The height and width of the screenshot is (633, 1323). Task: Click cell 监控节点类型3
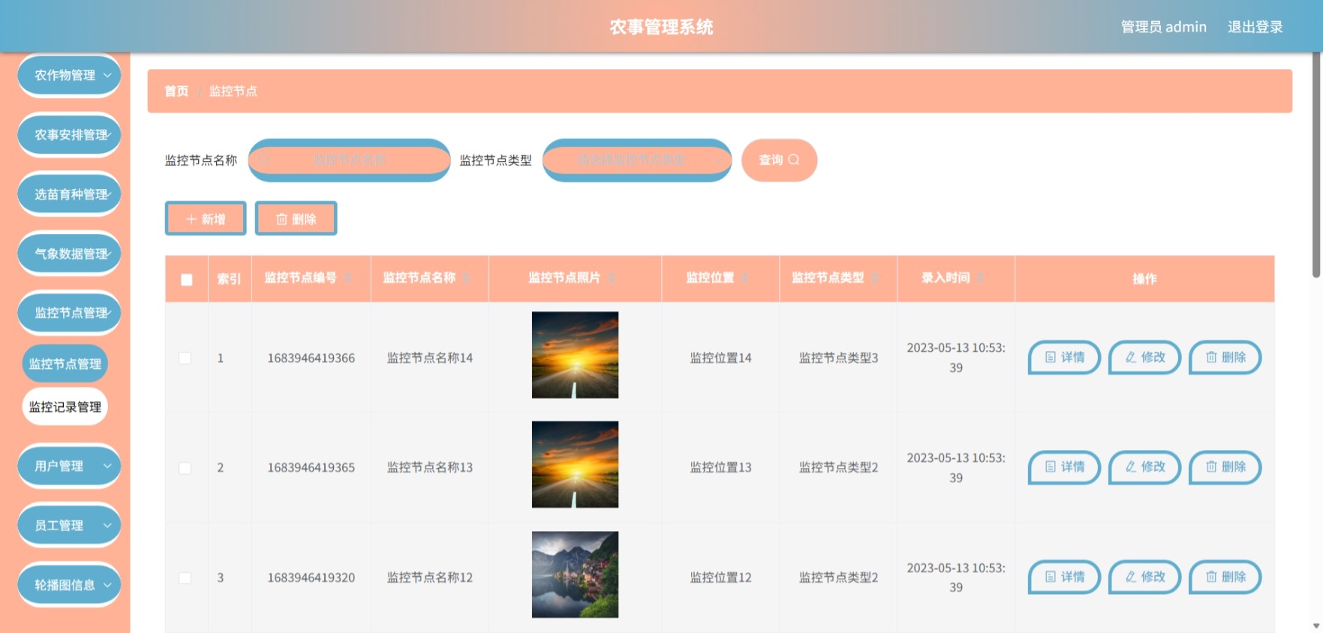[838, 358]
